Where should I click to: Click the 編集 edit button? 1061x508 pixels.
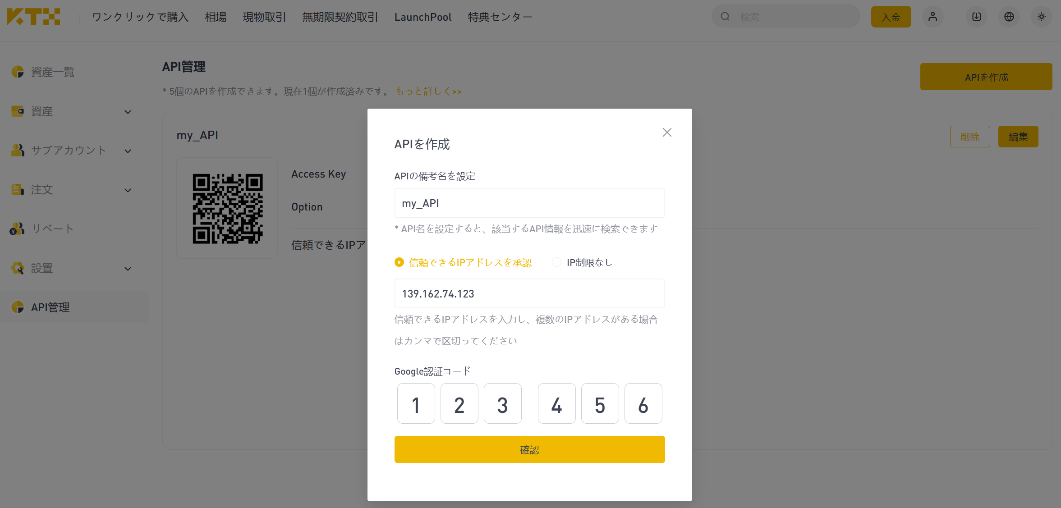1018,137
